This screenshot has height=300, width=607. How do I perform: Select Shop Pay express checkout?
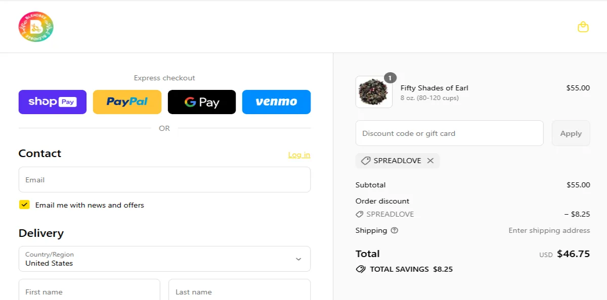[52, 102]
